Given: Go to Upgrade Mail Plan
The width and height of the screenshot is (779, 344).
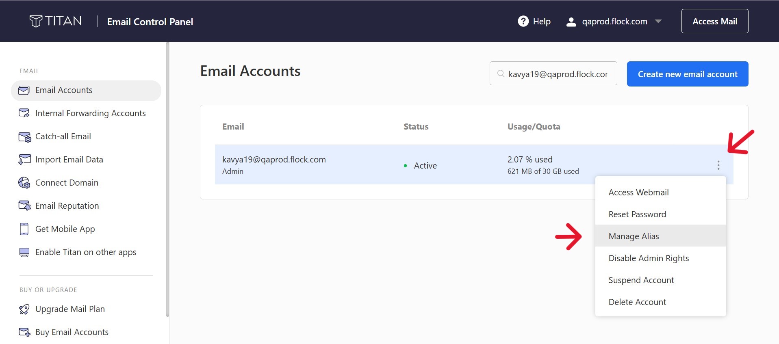Looking at the screenshot, I should click(x=70, y=309).
